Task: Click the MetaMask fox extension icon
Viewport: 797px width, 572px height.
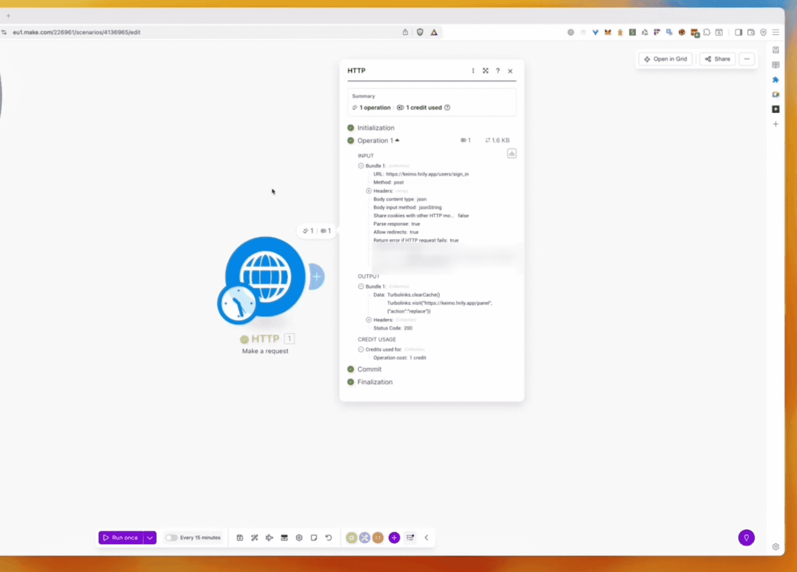Action: [607, 32]
